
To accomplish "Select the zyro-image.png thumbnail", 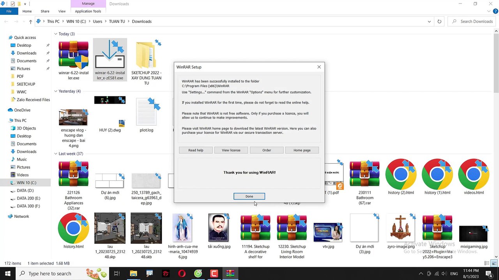I will coord(401,228).
